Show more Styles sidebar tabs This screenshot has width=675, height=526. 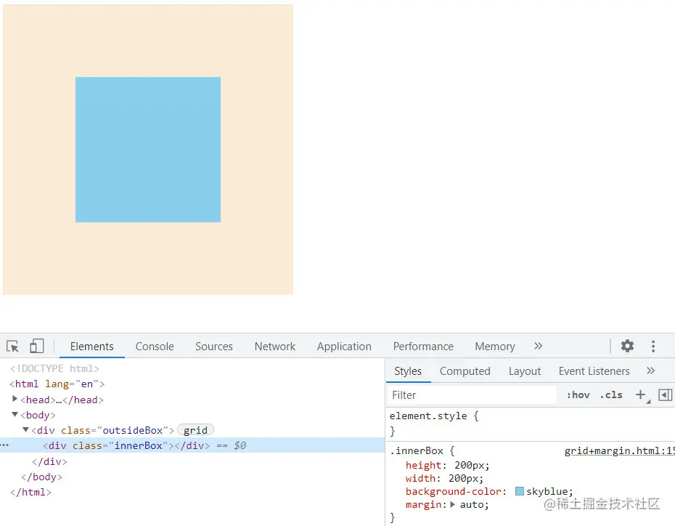[650, 371]
